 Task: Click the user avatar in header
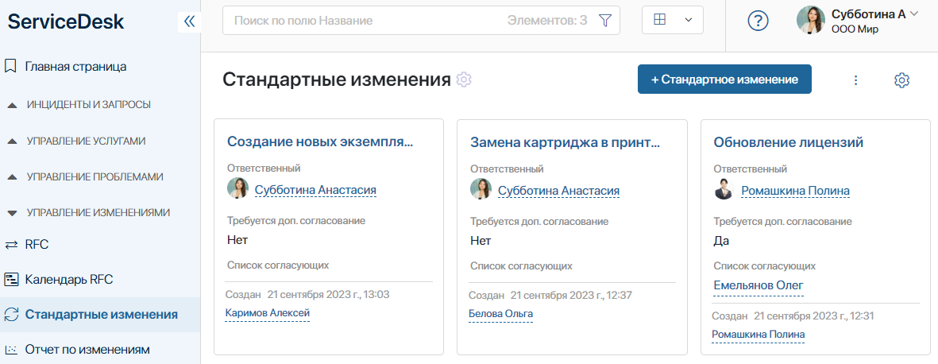coord(811,20)
